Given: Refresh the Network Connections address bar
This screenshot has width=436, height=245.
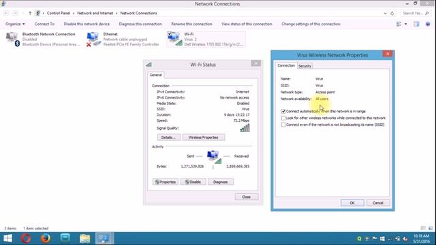Looking at the screenshot, I should (392, 13).
